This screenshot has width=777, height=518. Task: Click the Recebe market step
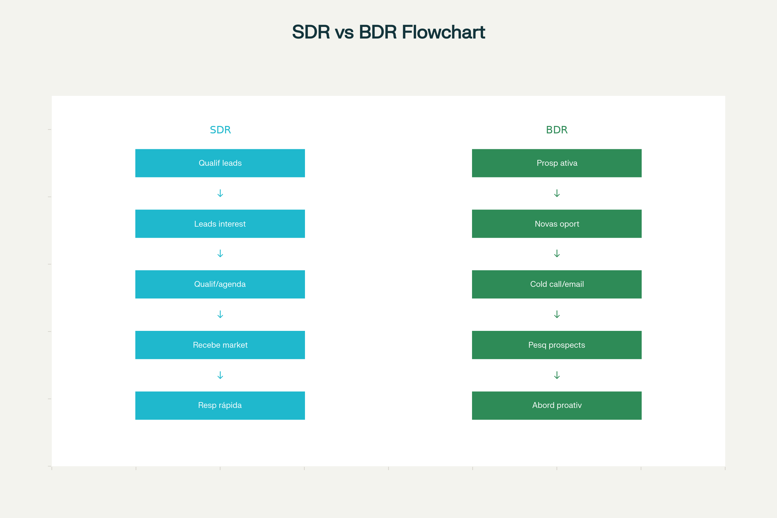coord(220,345)
